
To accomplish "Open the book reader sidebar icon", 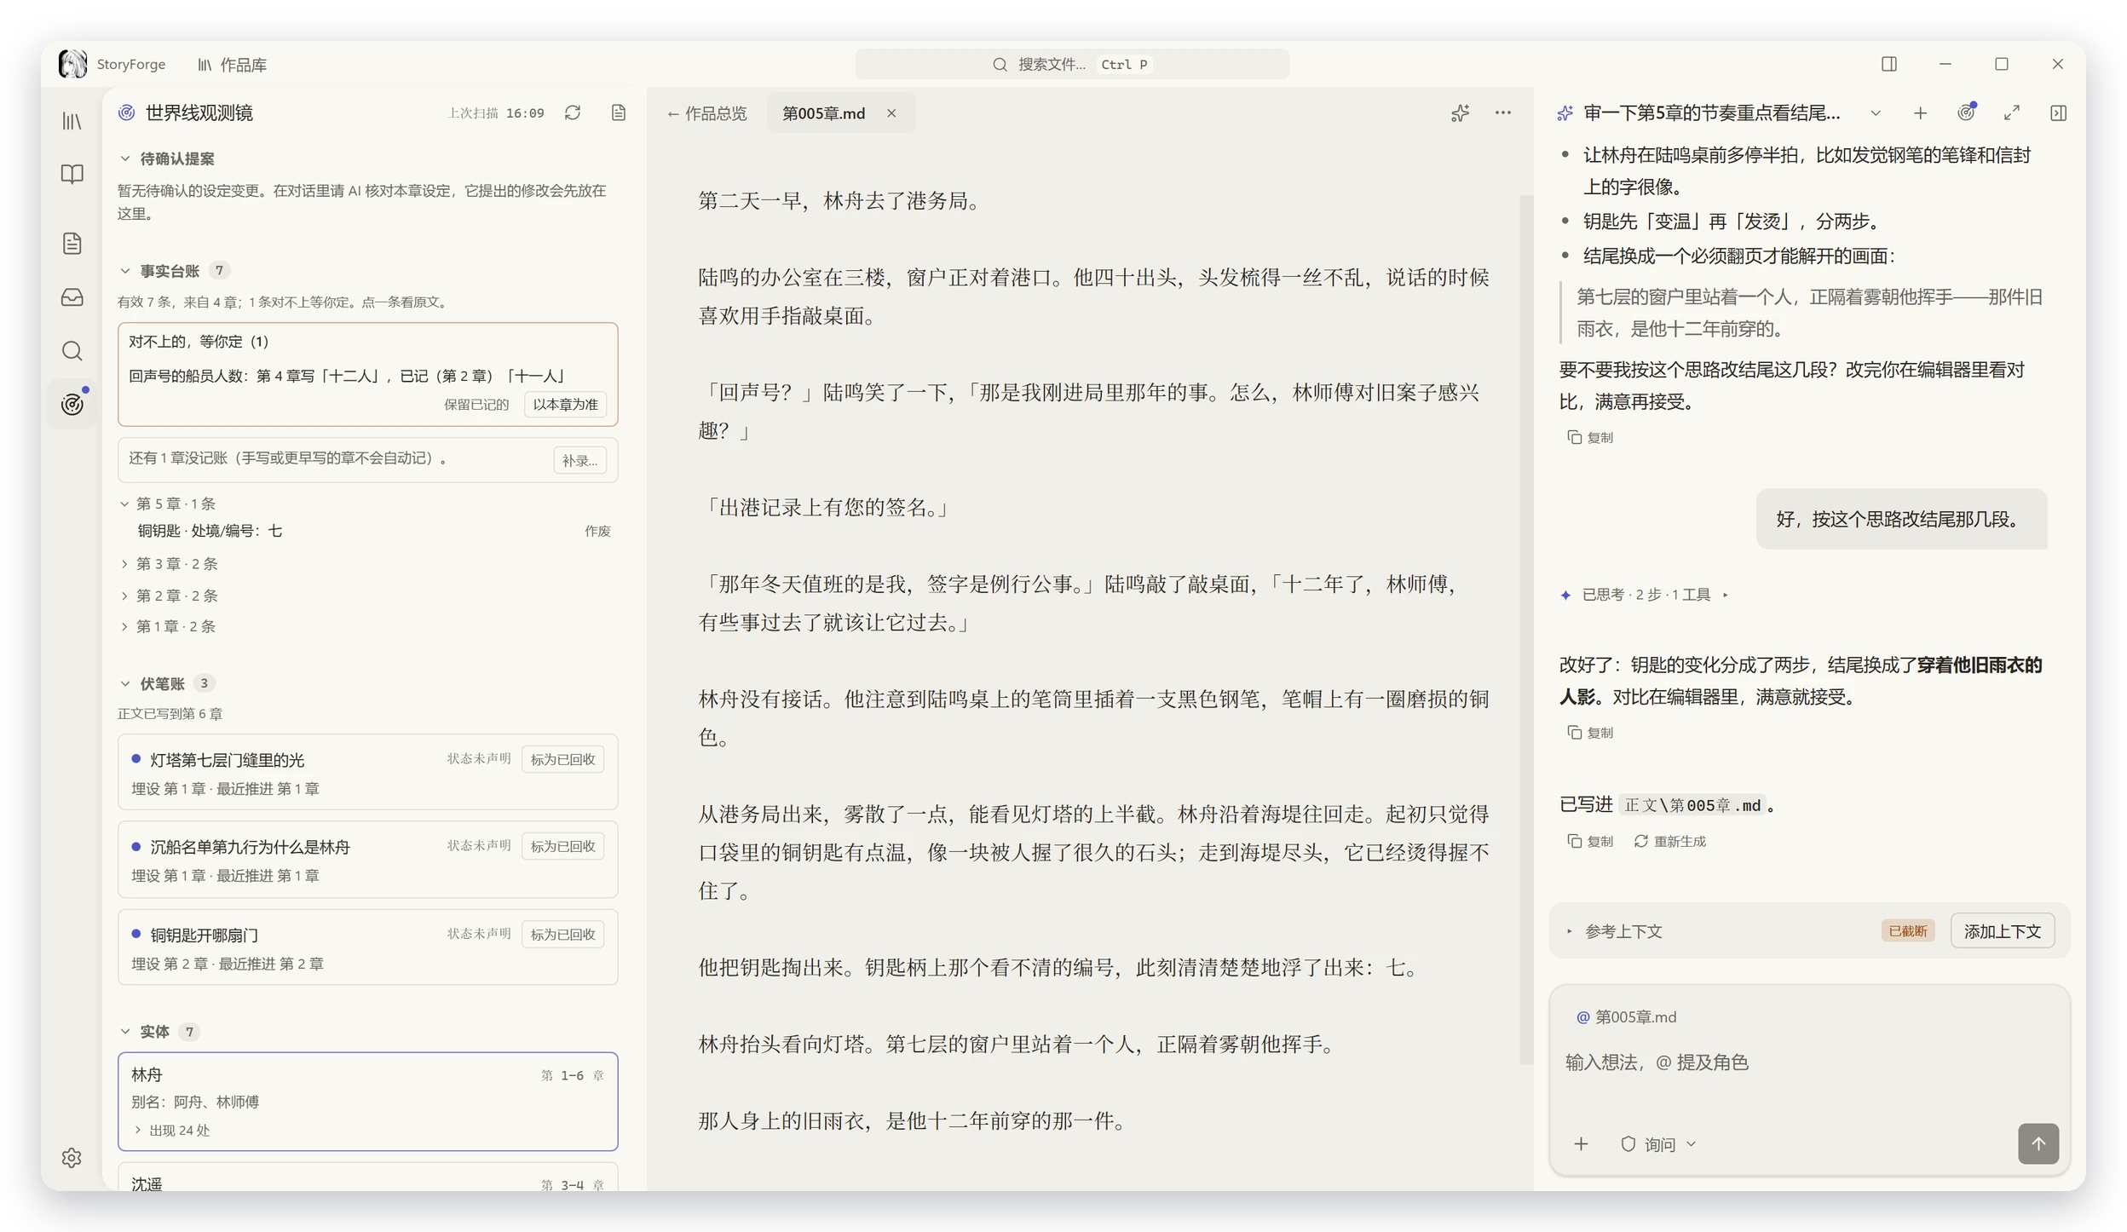I will tap(72, 174).
